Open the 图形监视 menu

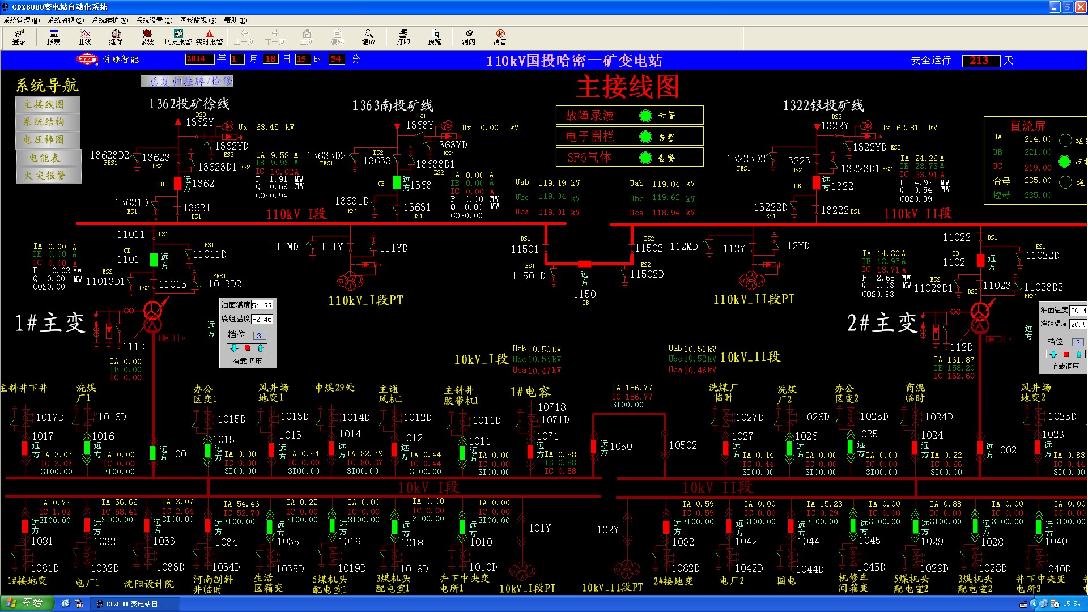[198, 20]
